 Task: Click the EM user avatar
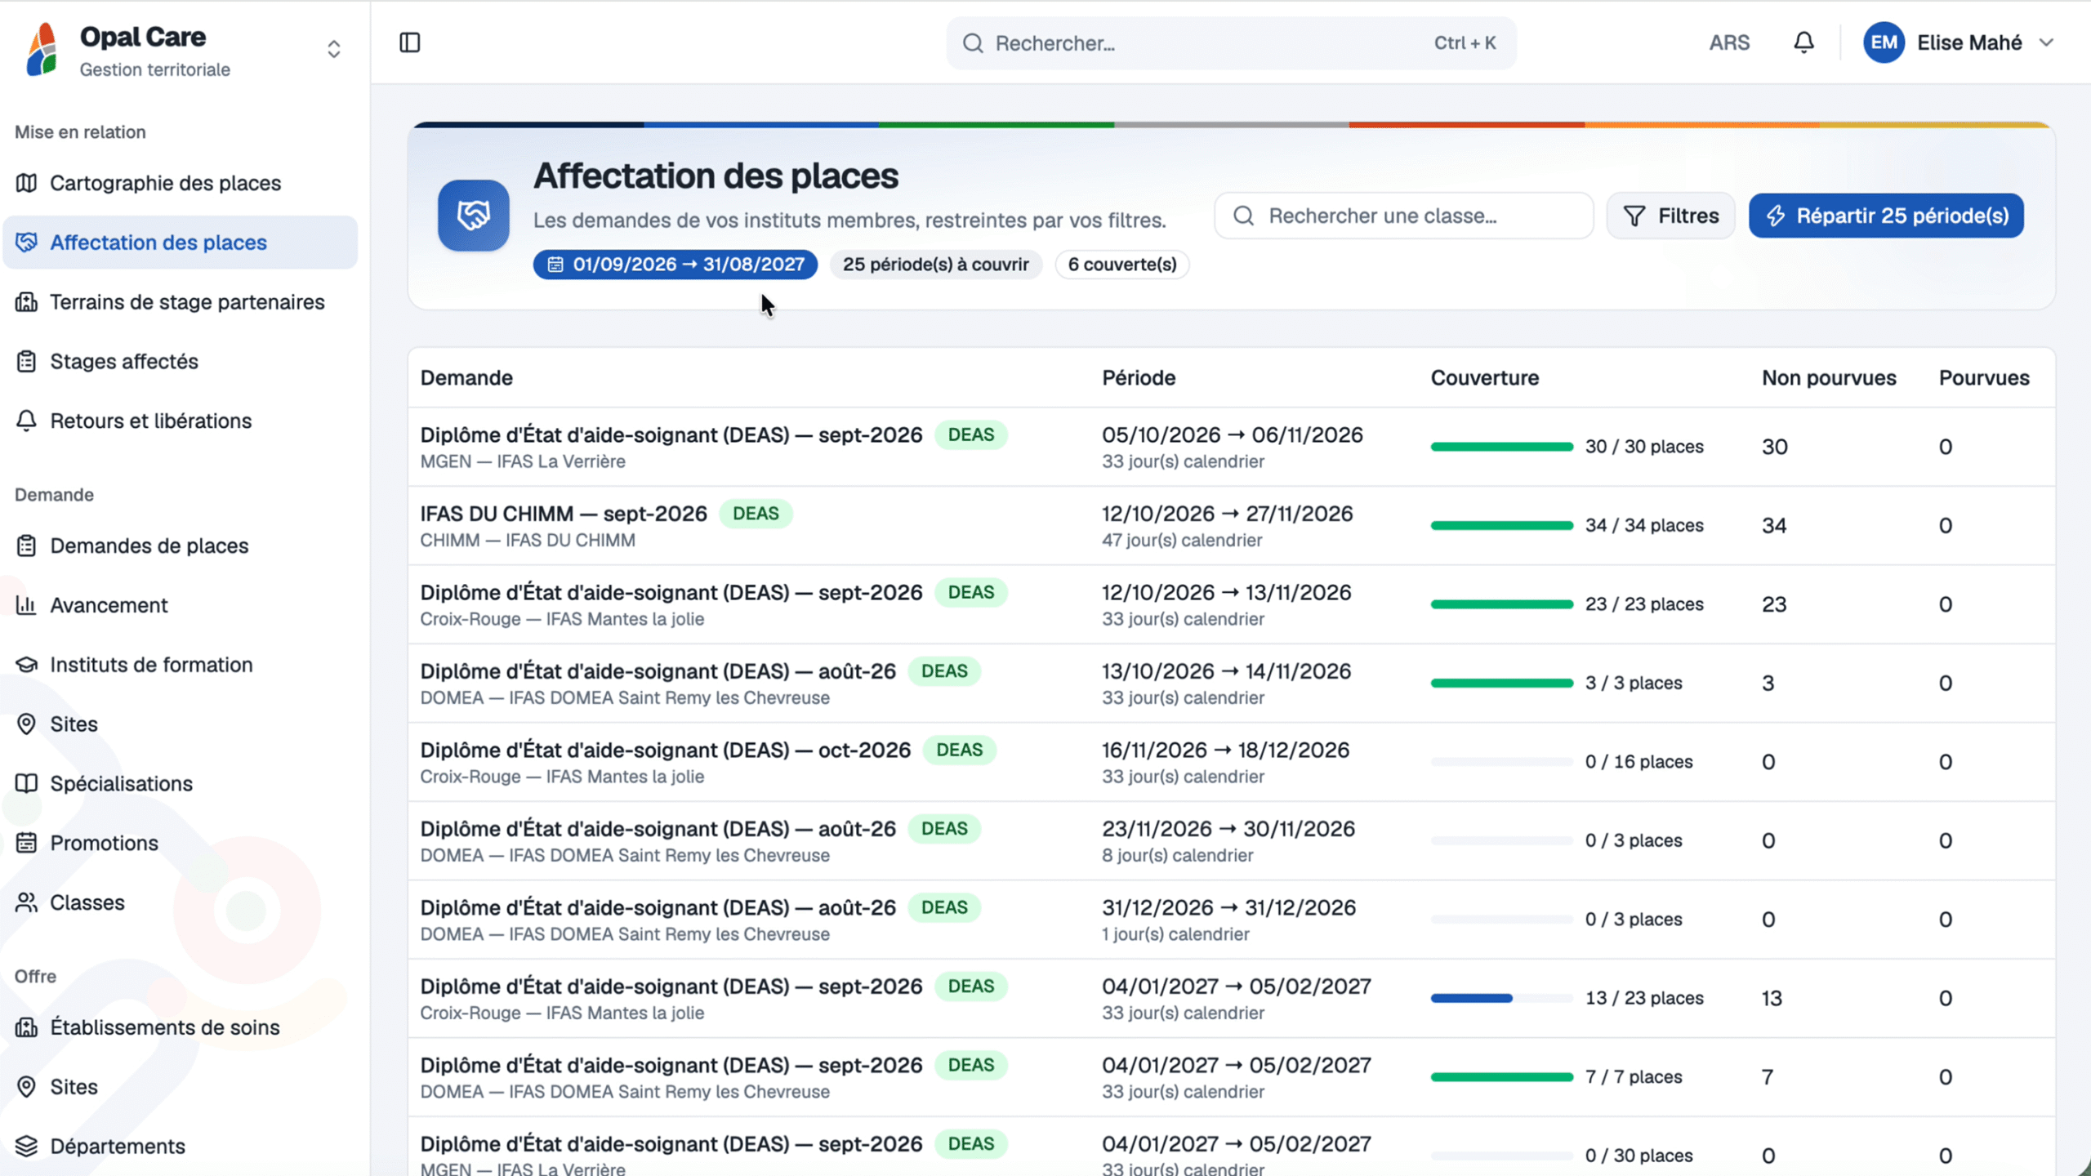pyautogui.click(x=1884, y=42)
